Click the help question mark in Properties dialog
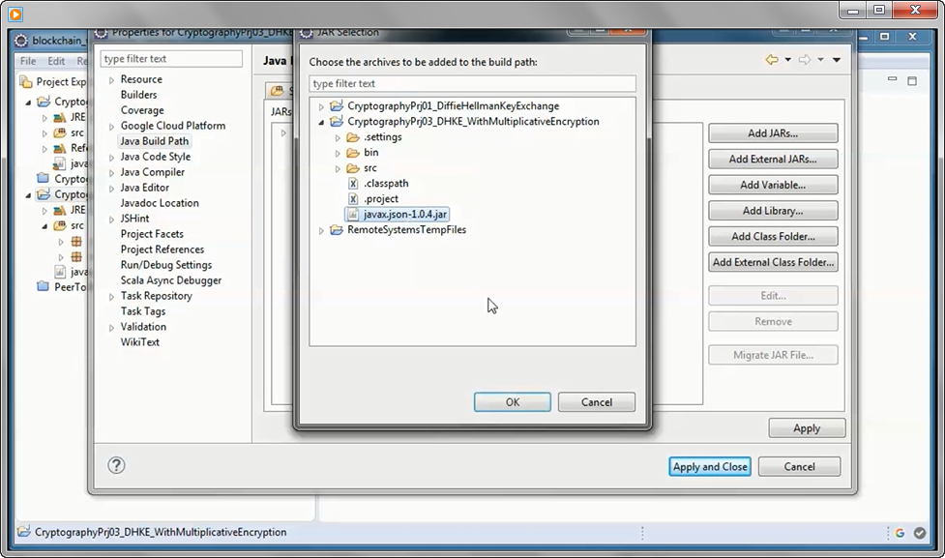The image size is (945, 558). point(116,465)
